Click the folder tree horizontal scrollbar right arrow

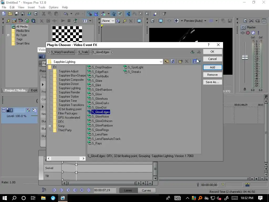point(83,158)
